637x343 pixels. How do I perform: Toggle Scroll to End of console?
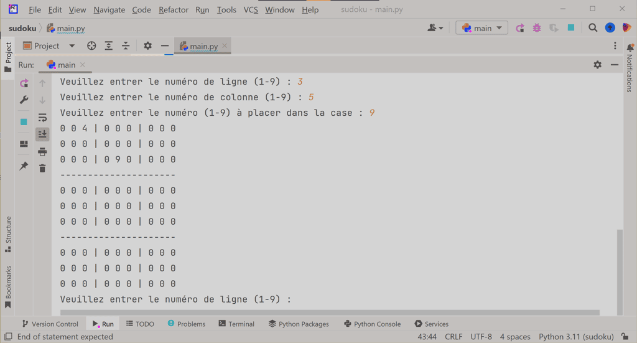pos(42,134)
